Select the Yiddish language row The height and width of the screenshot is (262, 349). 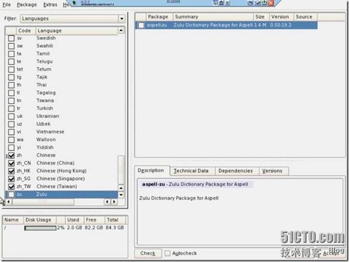tap(61, 148)
